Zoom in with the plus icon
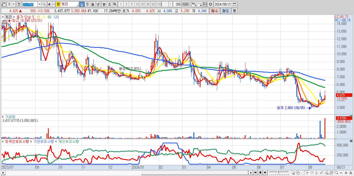Screen dimensions: 354x176 346,173
